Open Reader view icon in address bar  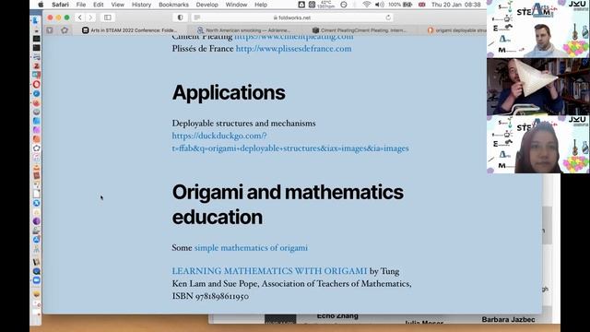(x=196, y=18)
